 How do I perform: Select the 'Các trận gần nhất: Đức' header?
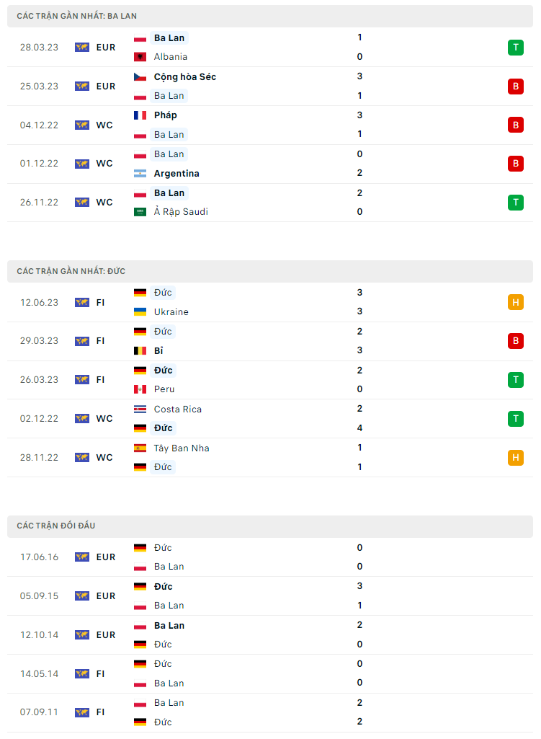[71, 271]
